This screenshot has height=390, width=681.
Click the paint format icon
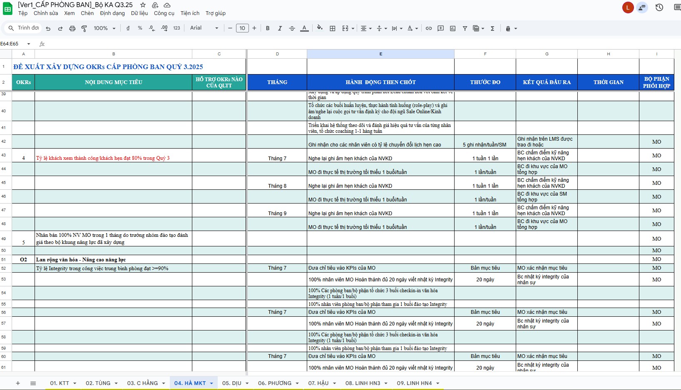coord(84,28)
